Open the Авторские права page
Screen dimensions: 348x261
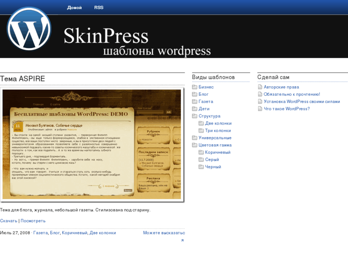(x=281, y=87)
